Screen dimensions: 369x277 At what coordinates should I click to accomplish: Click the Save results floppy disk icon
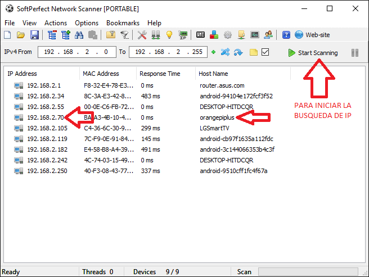pyautogui.click(x=34, y=35)
